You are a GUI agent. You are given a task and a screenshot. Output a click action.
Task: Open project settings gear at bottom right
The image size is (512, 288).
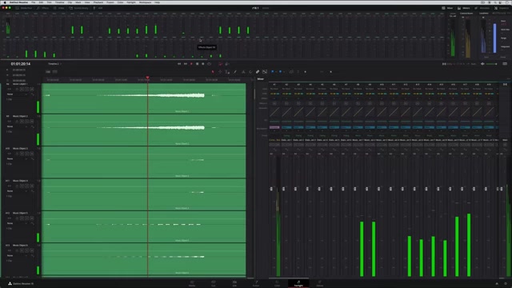click(x=506, y=284)
